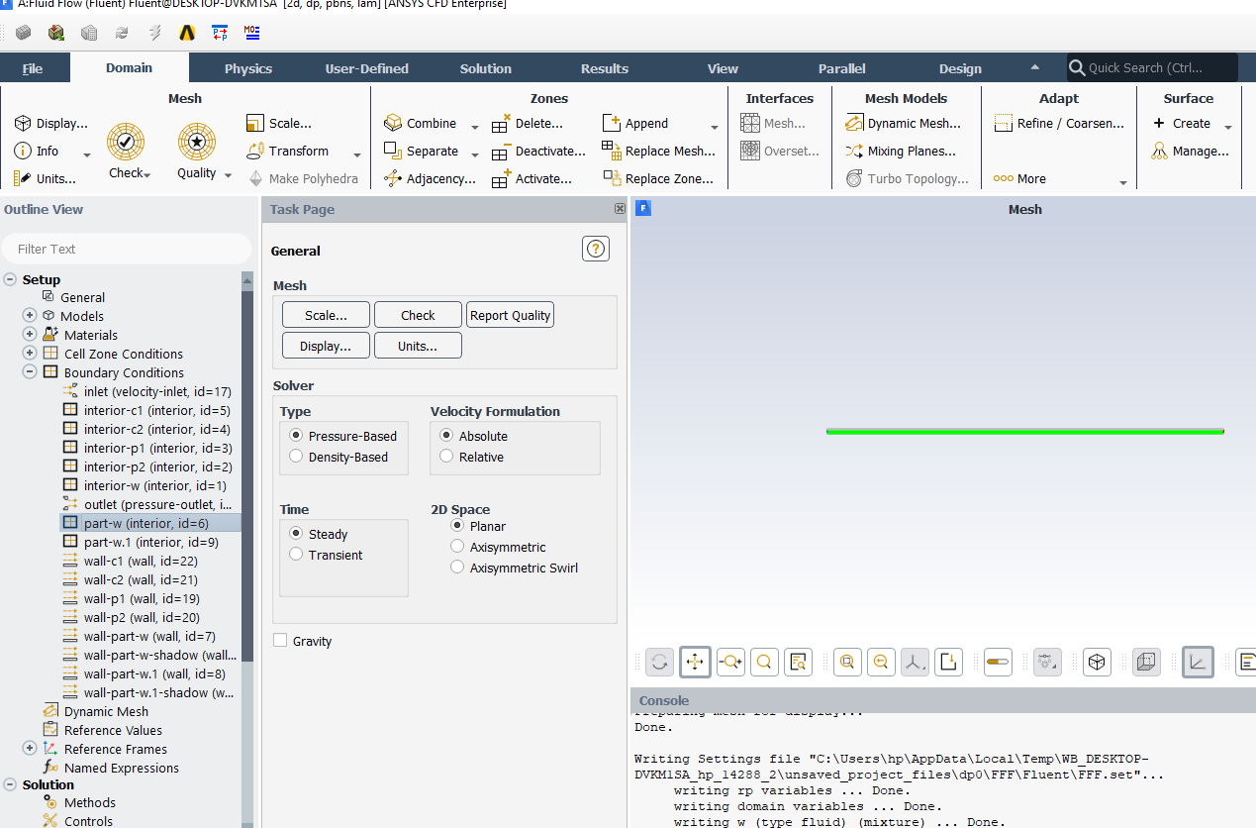Click Check button in Task Page

418,315
